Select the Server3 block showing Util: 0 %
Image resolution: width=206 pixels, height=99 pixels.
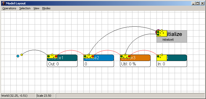pos(135,61)
